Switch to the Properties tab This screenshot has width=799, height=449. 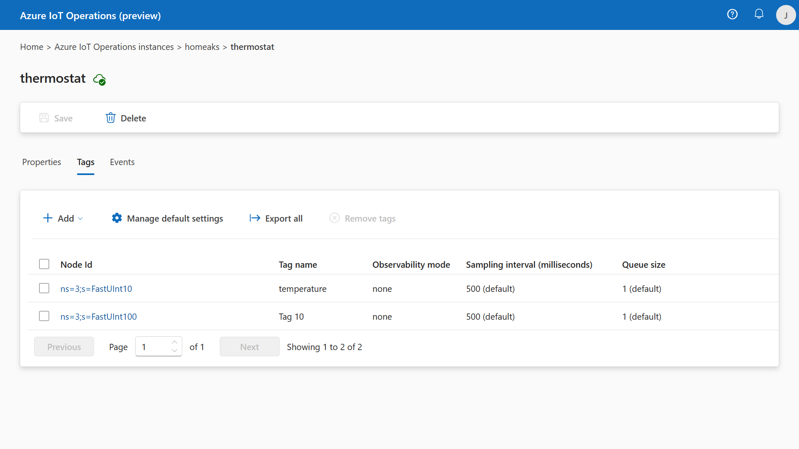point(42,162)
